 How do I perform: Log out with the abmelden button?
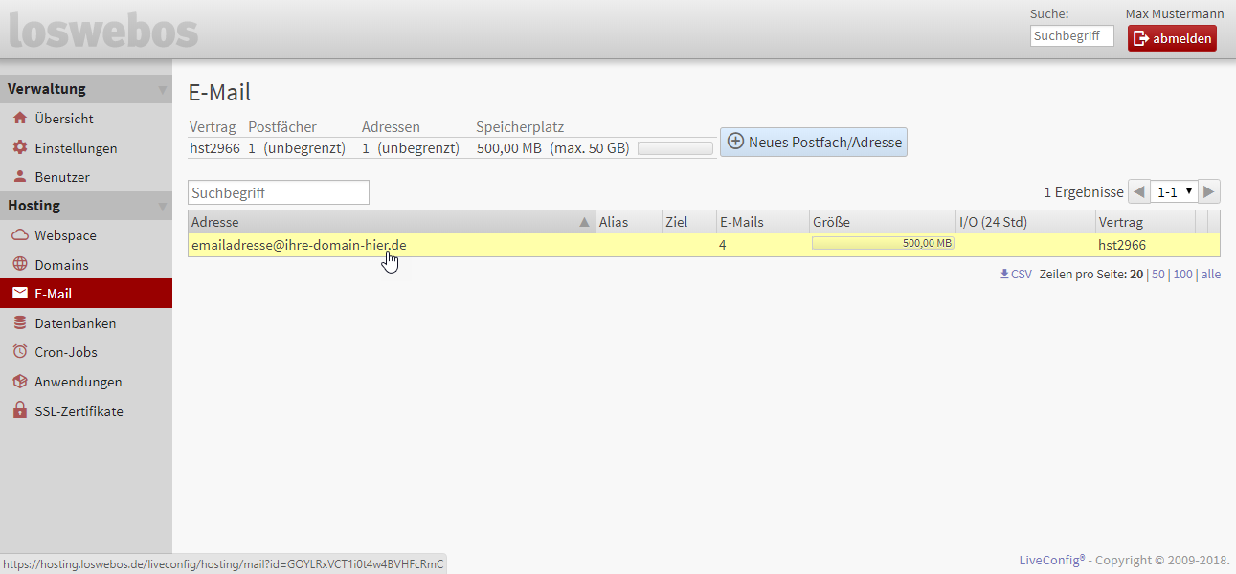(x=1172, y=38)
